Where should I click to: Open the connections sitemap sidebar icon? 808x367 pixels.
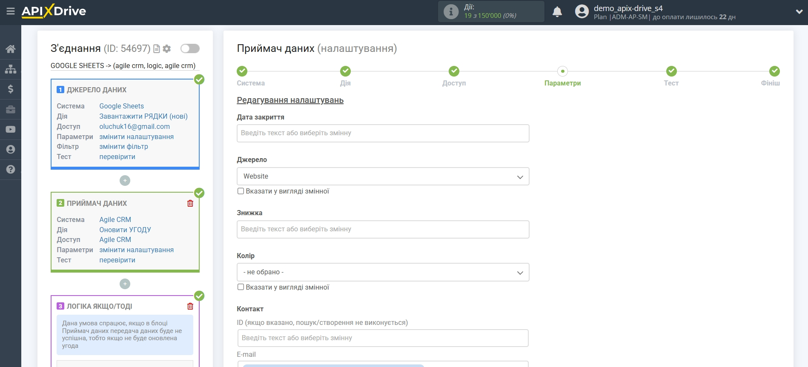(11, 69)
